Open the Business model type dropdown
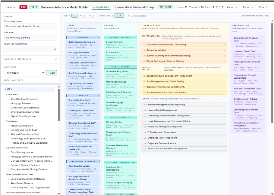 (x=30, y=49)
